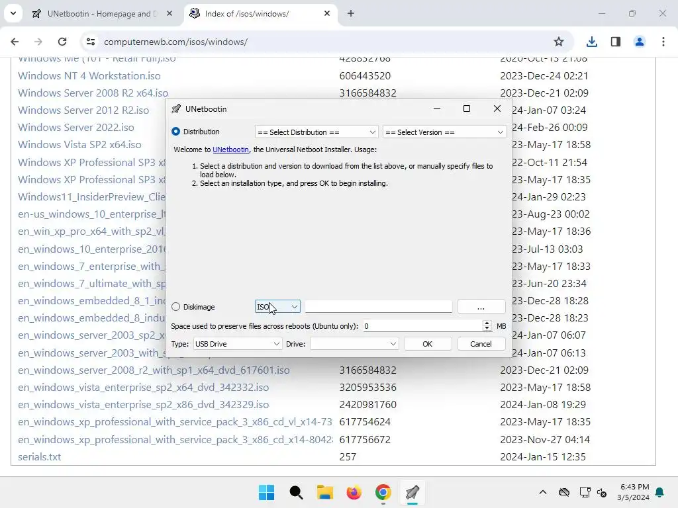The image size is (678, 508).
Task: Open en_windows_vista_enterprise_sp2_x86 iso link
Action: (x=144, y=405)
